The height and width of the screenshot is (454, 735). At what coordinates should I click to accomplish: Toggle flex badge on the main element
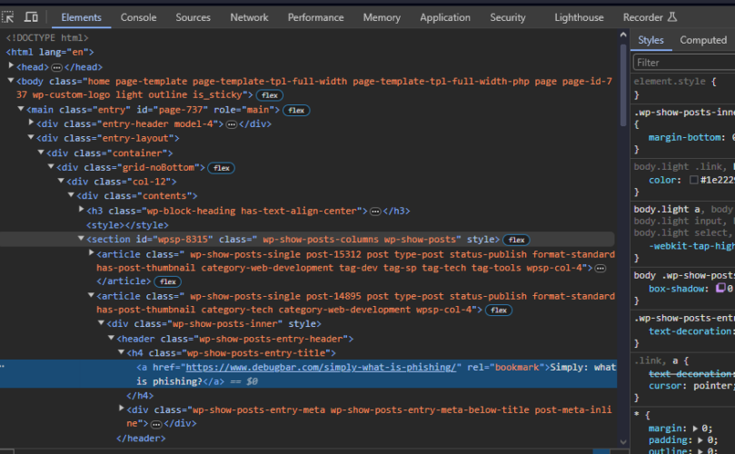296,110
